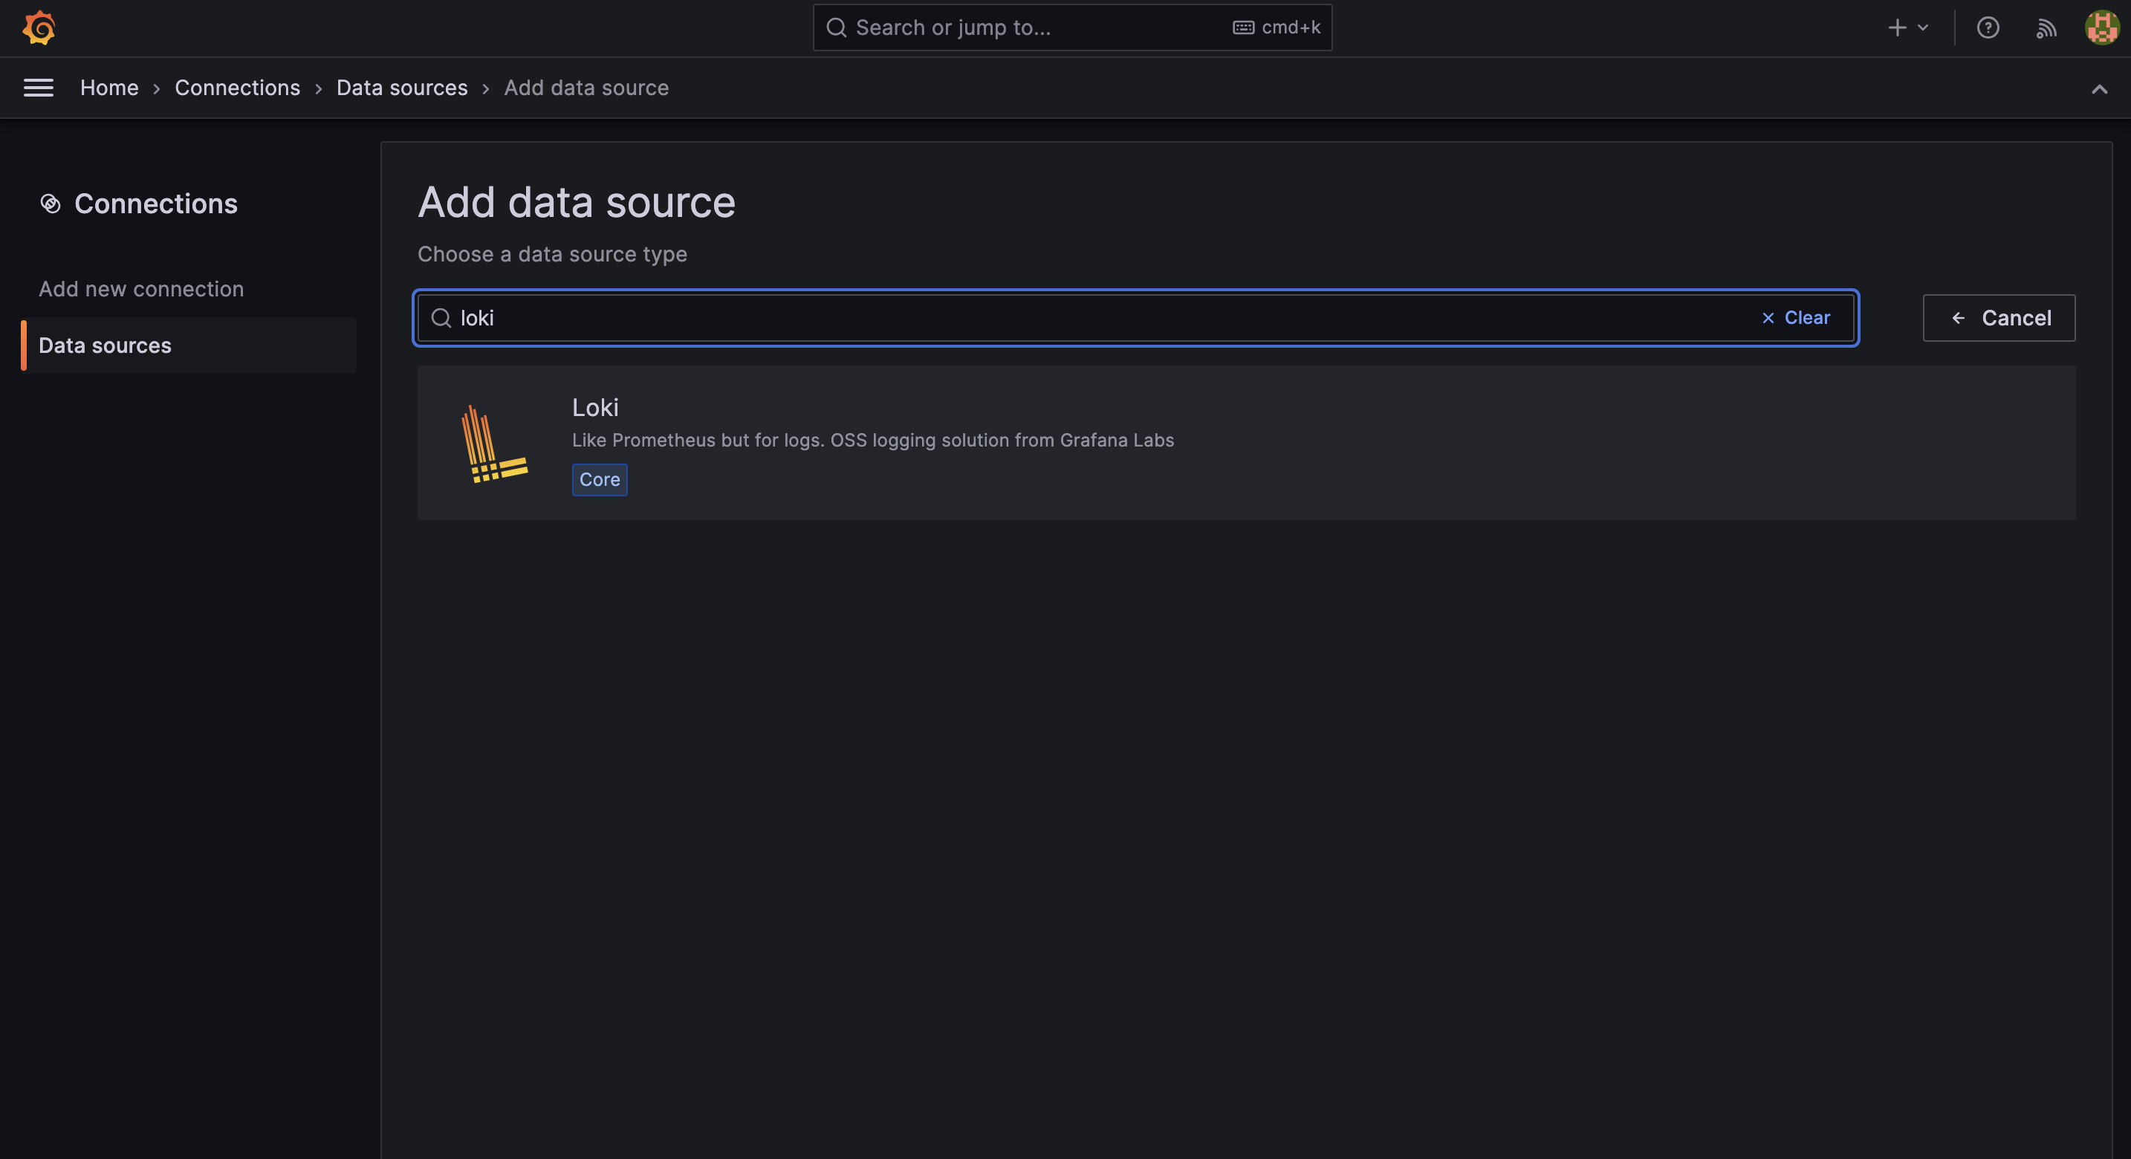
Task: Click the Grafana logo icon top left
Action: point(37,27)
